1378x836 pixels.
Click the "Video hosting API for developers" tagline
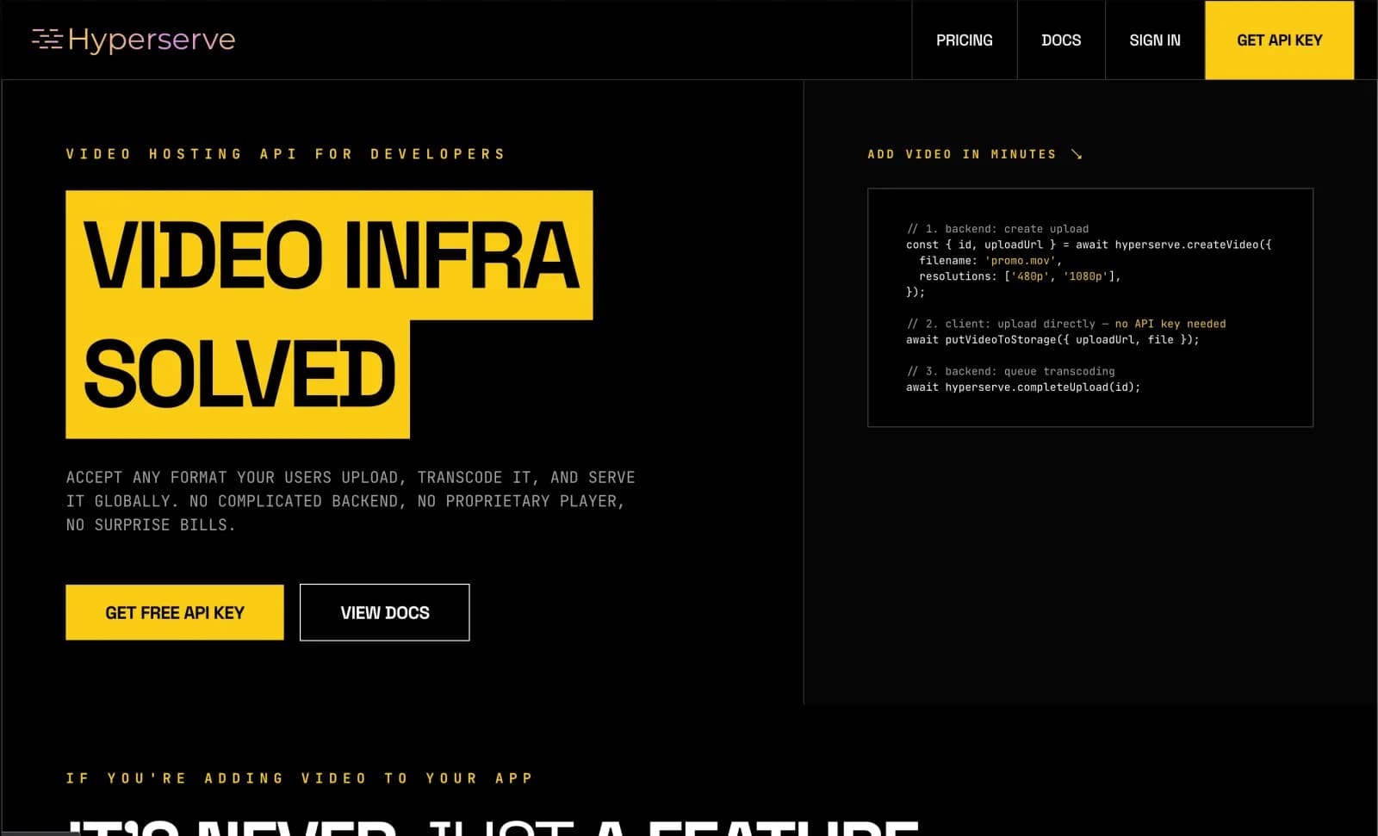pos(285,154)
